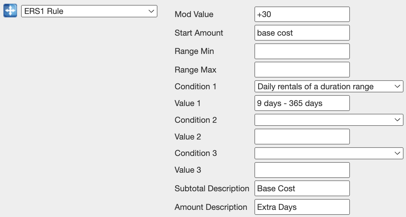This screenshot has height=217, width=406.
Task: Focus the Subtotal Description input field
Action: 302,188
